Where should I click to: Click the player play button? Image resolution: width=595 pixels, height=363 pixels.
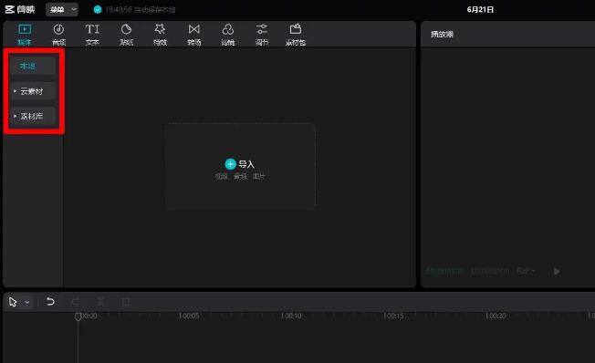point(557,271)
